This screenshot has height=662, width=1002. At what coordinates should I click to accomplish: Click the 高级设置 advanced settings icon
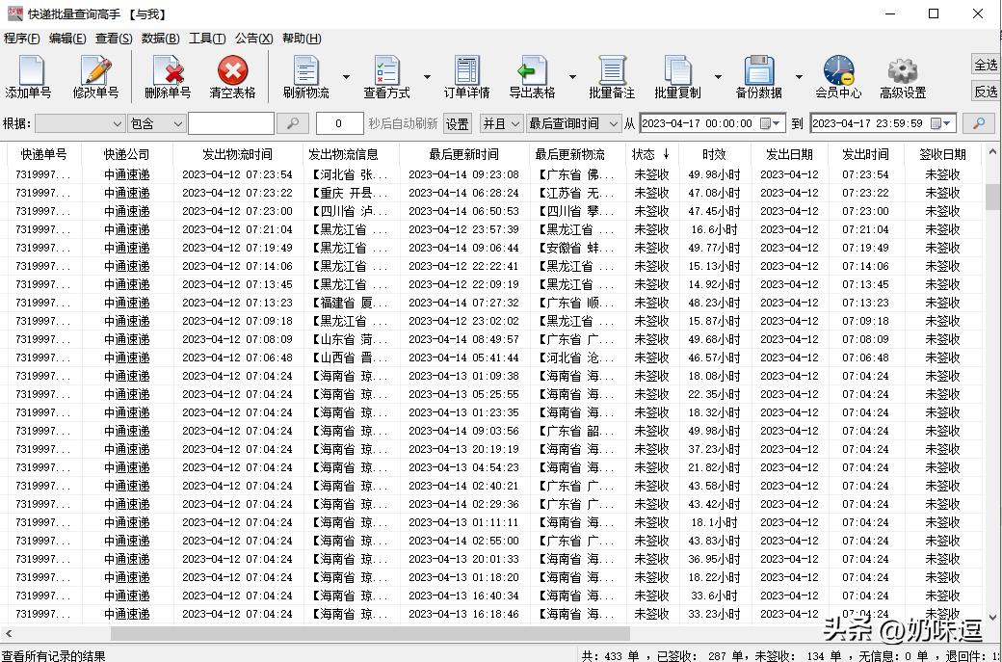(902, 75)
